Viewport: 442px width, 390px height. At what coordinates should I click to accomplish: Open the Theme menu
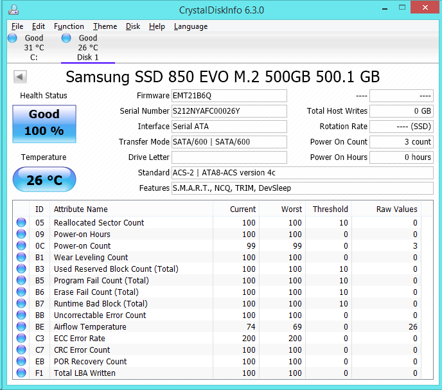pos(105,26)
